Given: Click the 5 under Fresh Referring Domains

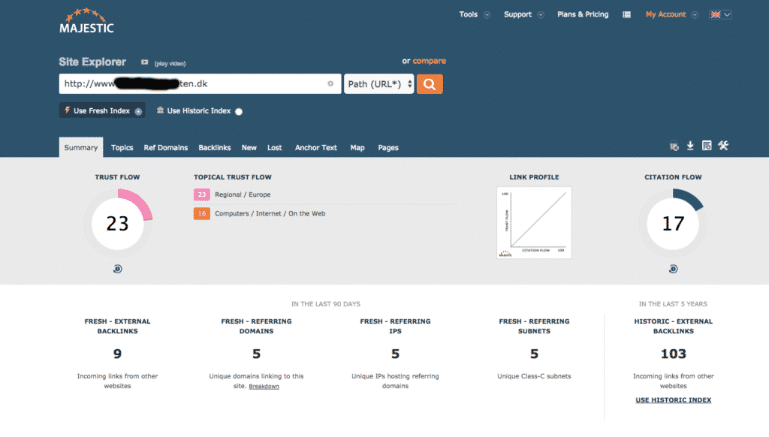Looking at the screenshot, I should pos(257,354).
